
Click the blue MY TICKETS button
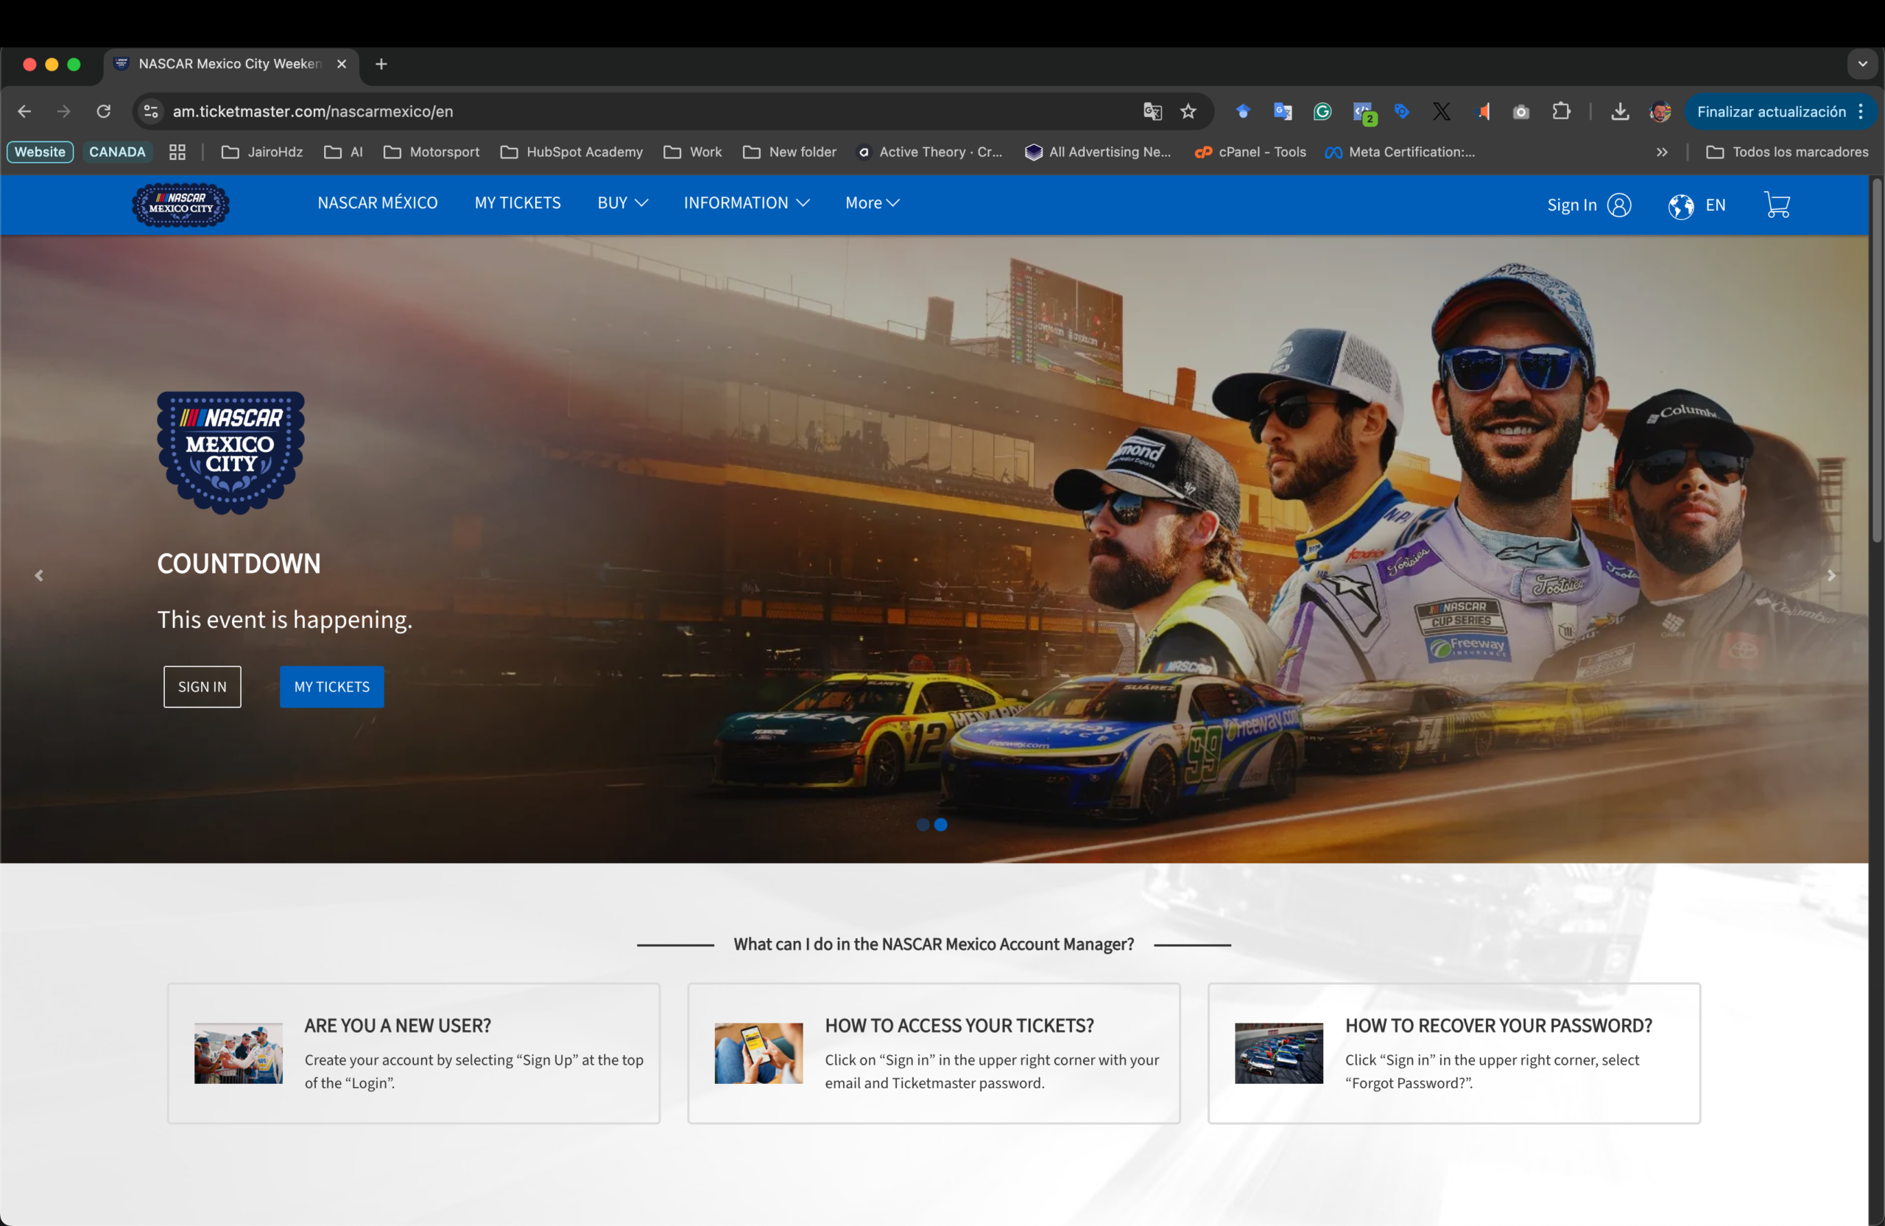pos(332,687)
